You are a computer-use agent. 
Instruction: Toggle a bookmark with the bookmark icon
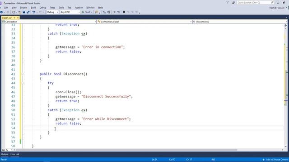coord(124,12)
